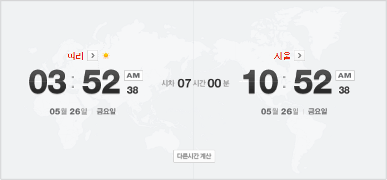Viewport: 387px width, 180px height.
Task: Click the 다른시간 계산 button
Action: coord(194,156)
